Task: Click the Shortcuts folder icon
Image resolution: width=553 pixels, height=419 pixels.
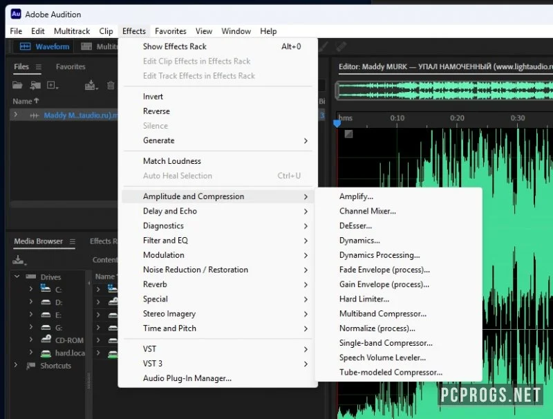Action: tap(31, 366)
